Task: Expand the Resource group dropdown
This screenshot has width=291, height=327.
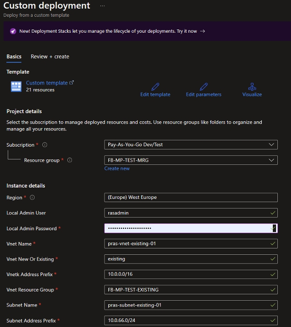Action: tap(191, 160)
